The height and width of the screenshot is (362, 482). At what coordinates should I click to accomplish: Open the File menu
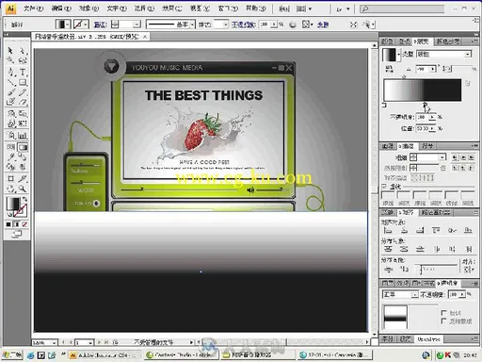tap(34, 8)
